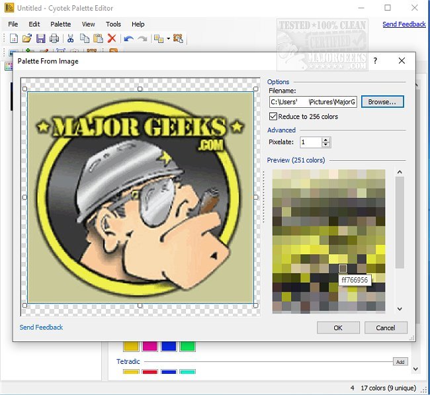
Task: Open the Tools menu
Action: pos(113,24)
